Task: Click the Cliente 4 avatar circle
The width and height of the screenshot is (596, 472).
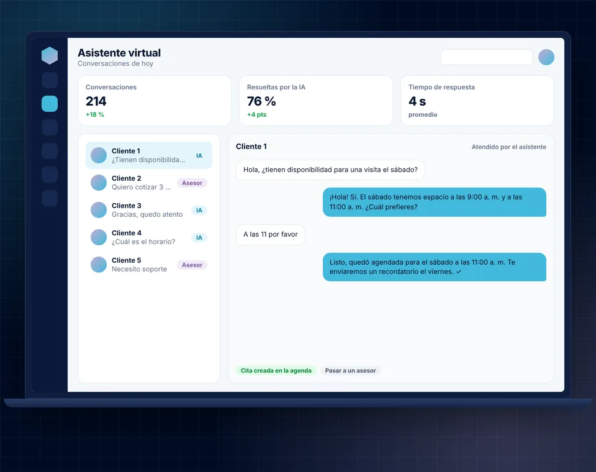Action: (x=99, y=237)
